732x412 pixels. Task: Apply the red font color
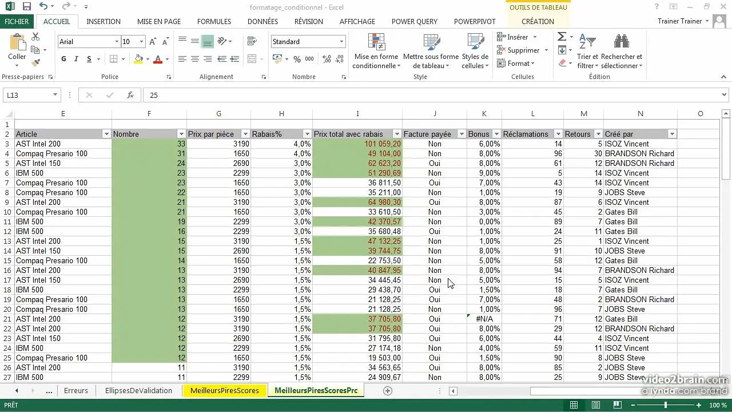pos(158,59)
